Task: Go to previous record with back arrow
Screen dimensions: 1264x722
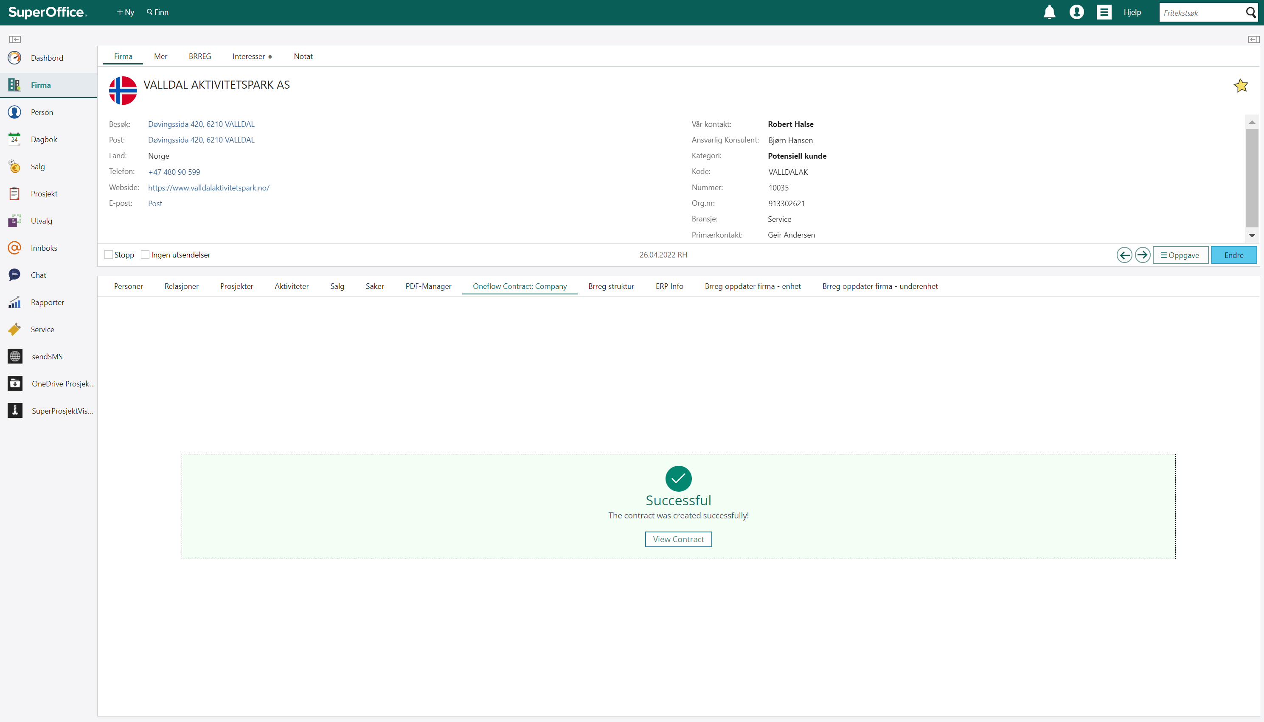Action: [x=1124, y=255]
